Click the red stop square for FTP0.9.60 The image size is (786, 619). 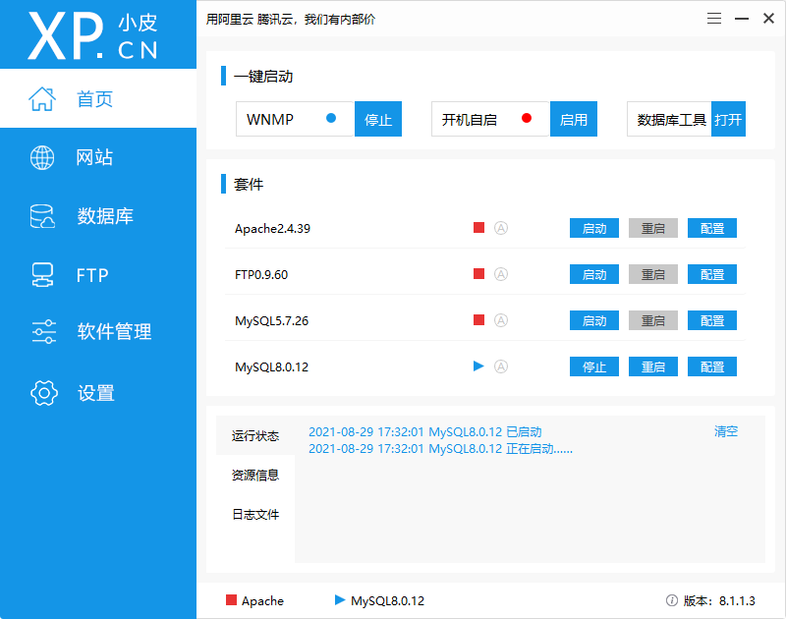[x=478, y=274]
